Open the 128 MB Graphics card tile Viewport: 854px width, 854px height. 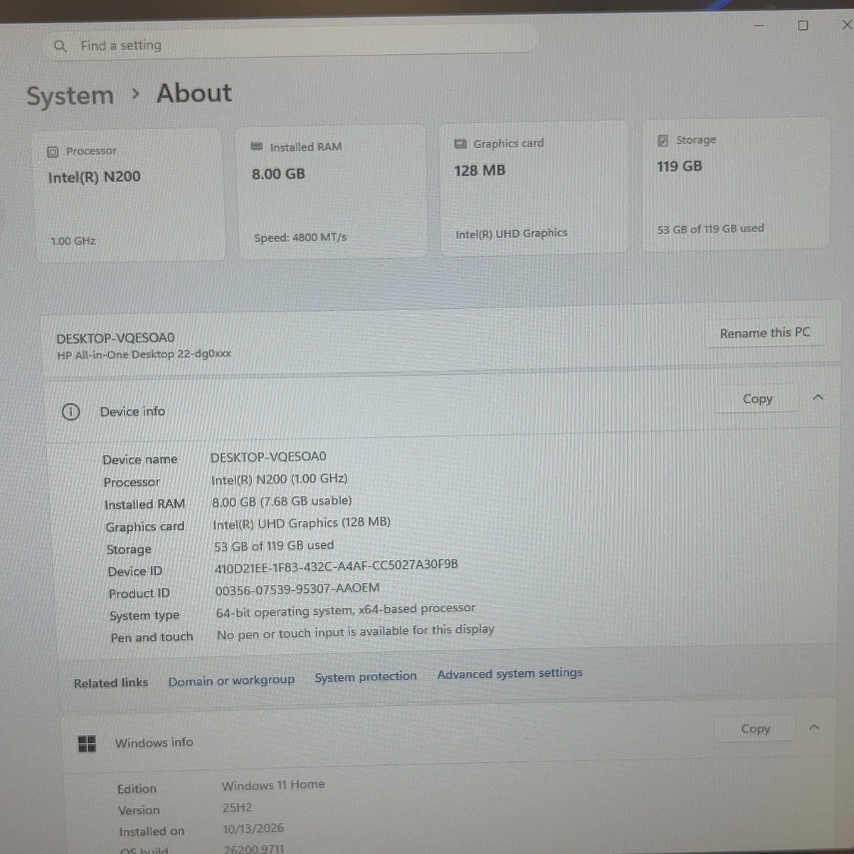534,188
